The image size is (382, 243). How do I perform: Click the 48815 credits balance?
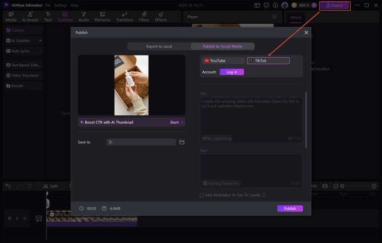pyautogui.click(x=304, y=5)
